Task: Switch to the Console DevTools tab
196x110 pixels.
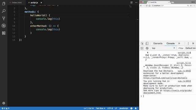Action: 170,43
